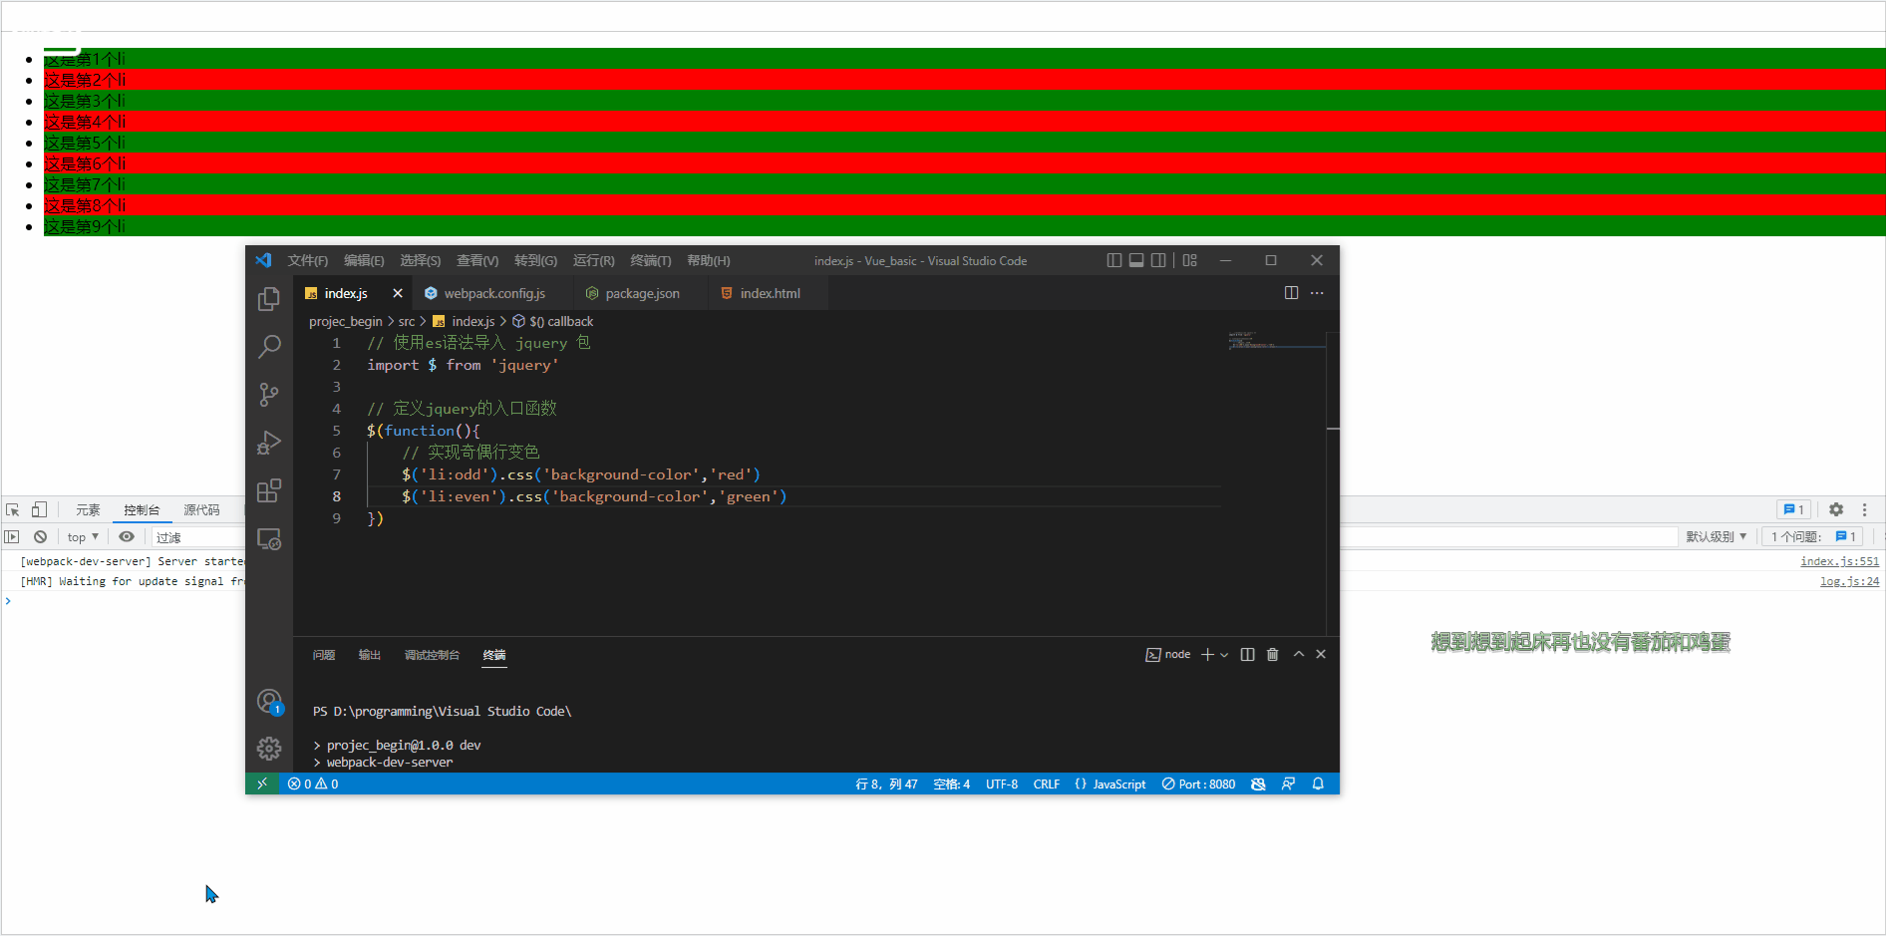
Task: Open the Search view in activity bar
Action: (269, 347)
